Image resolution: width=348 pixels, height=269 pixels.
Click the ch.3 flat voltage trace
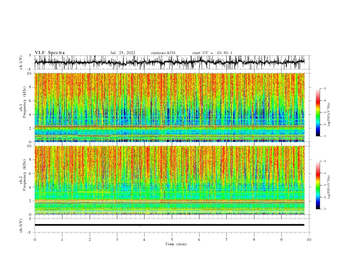click(170, 225)
